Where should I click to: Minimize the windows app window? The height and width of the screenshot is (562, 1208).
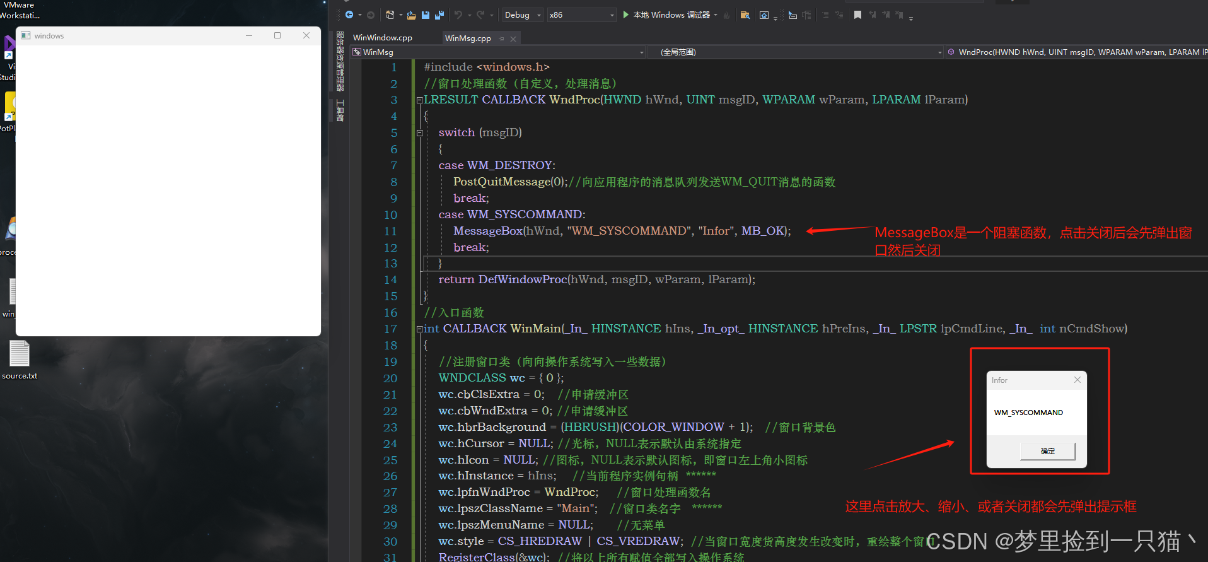249,35
